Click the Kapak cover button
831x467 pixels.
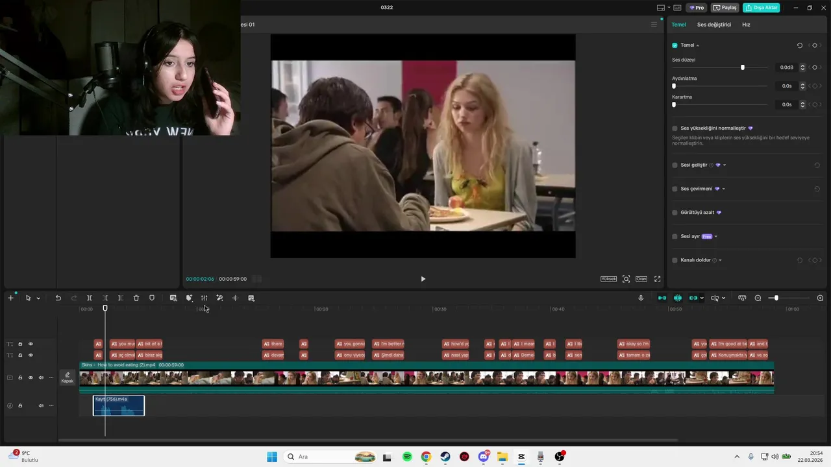[x=68, y=377]
